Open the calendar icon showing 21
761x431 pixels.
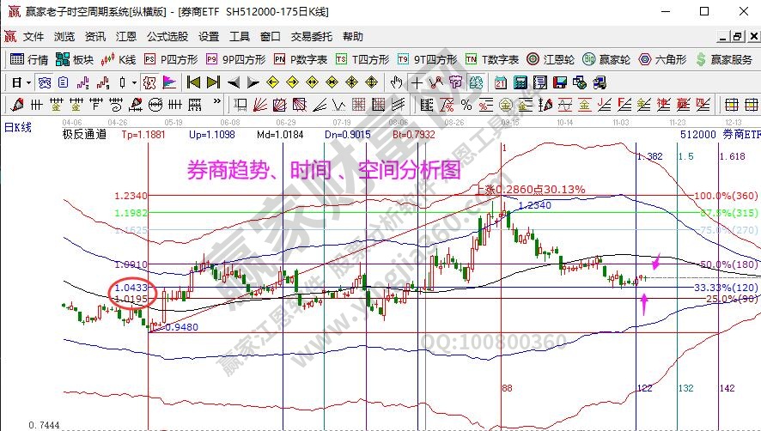click(501, 82)
